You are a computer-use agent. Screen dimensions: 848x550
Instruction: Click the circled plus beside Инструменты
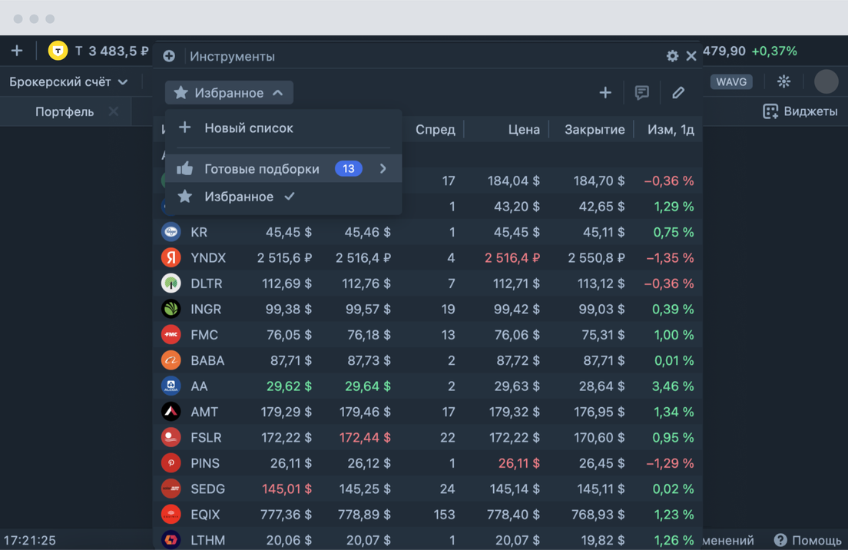tap(169, 56)
